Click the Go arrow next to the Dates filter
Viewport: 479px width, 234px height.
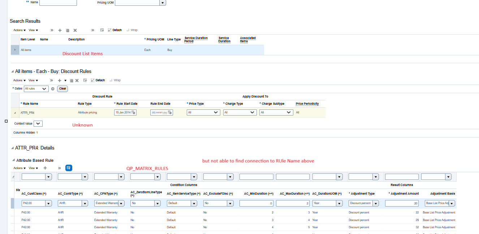pyautogui.click(x=52, y=88)
